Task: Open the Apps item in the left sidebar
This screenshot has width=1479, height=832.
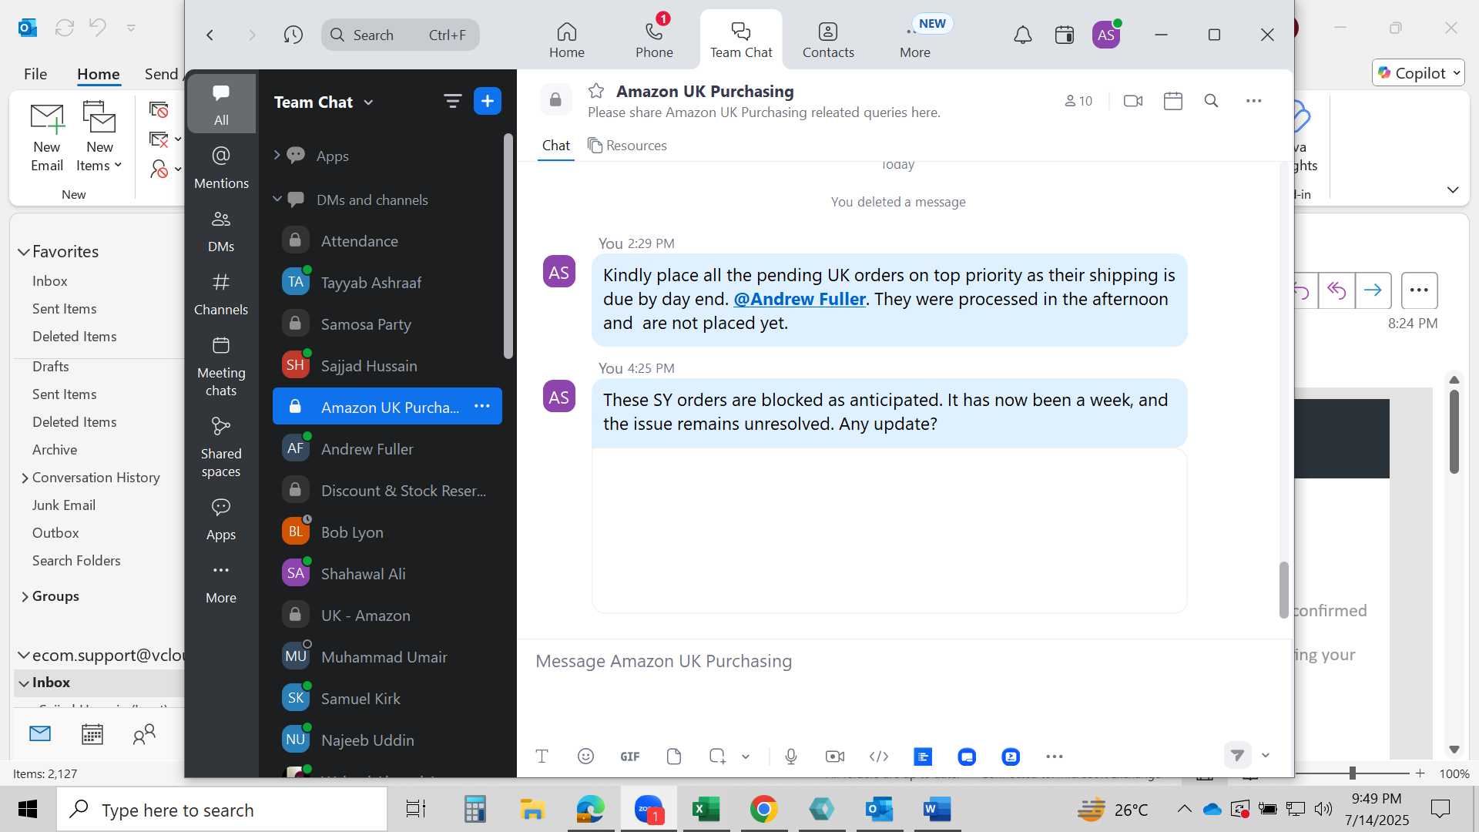Action: 221,518
